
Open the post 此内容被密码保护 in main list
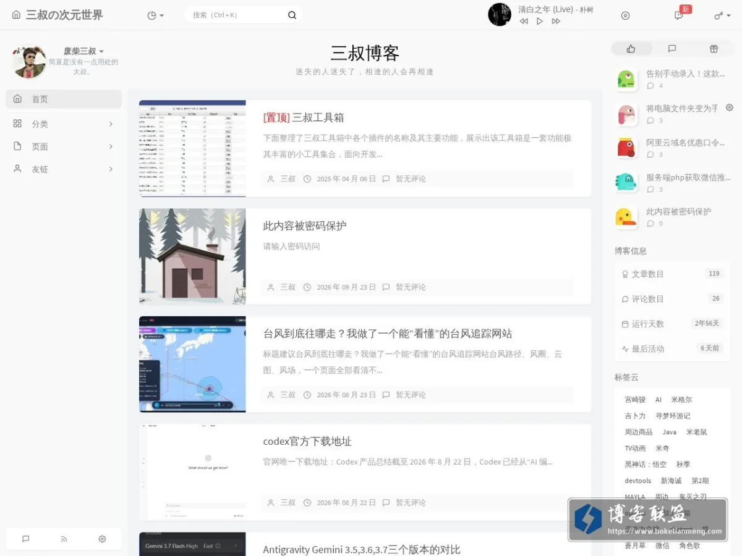(305, 225)
